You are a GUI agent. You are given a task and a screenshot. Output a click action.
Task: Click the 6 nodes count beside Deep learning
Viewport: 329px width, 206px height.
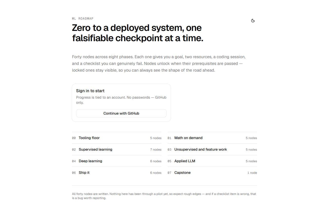(156, 161)
